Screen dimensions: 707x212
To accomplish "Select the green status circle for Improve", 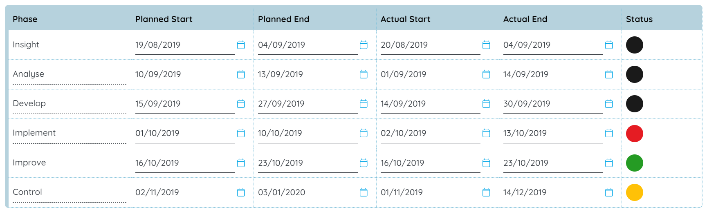I will 634,163.
